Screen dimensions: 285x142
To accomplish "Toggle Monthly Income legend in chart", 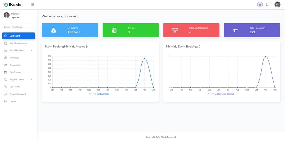I will pos(99,94).
